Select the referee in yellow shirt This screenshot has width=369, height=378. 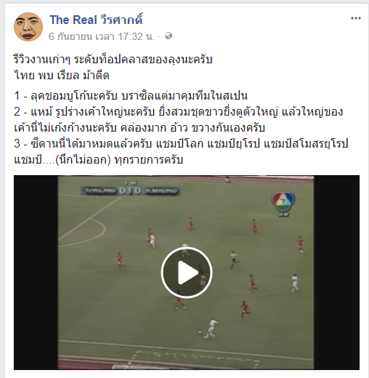coord(233,260)
